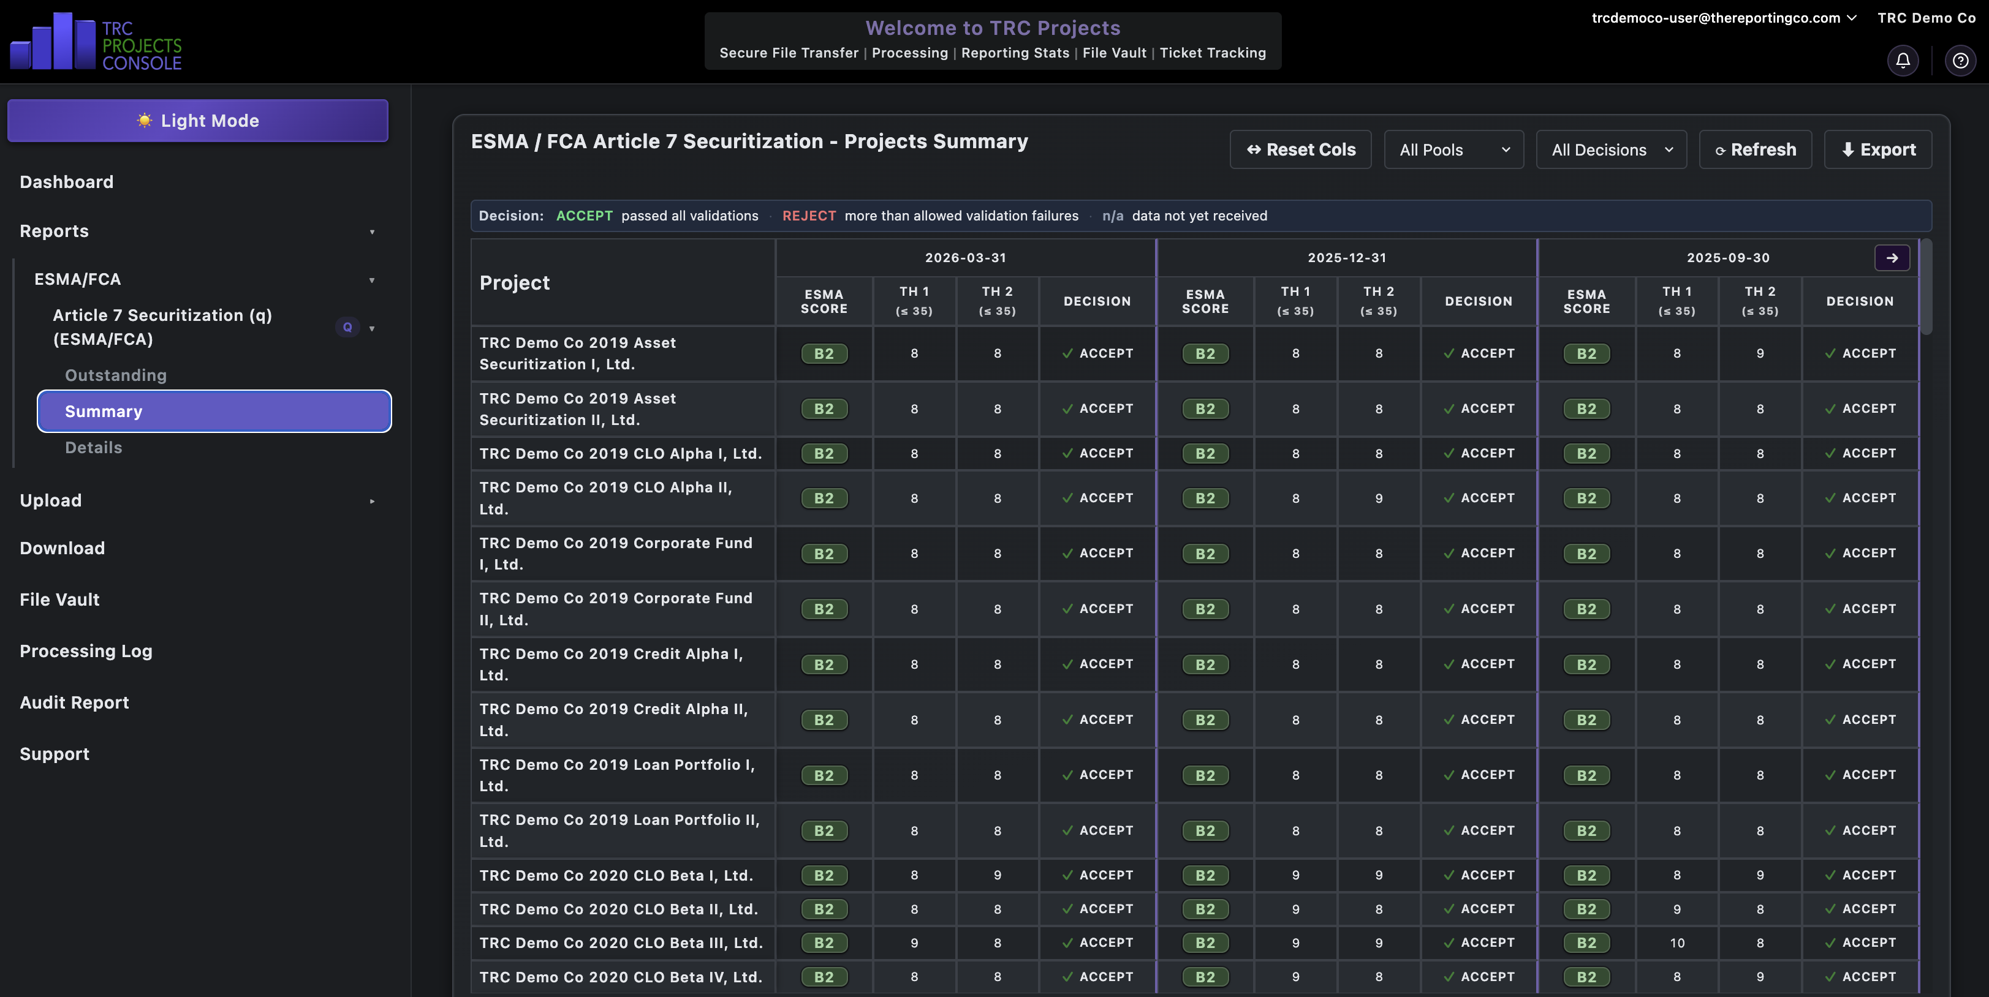This screenshot has height=997, width=1989.
Task: Click the B2 badge for CLO Beta III 2025-09-30
Action: 1586,943
